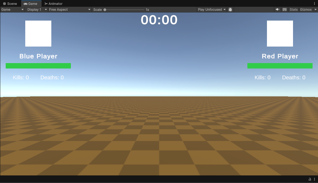Click the Red Player label
The image size is (318, 183).
coord(280,56)
